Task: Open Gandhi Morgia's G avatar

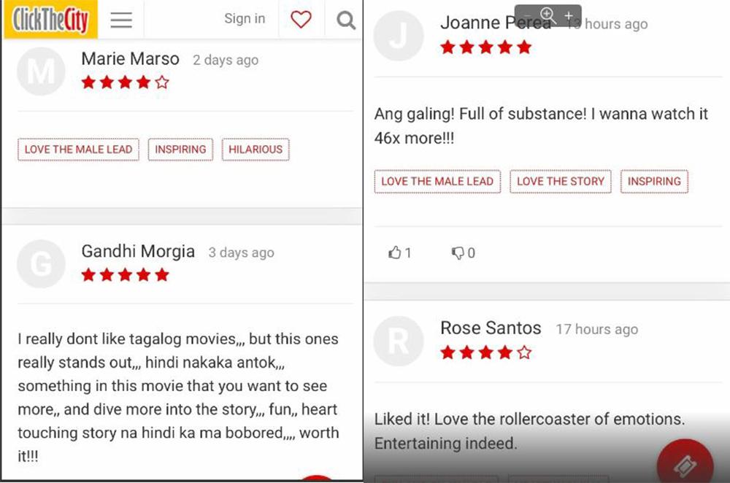Action: pyautogui.click(x=41, y=264)
